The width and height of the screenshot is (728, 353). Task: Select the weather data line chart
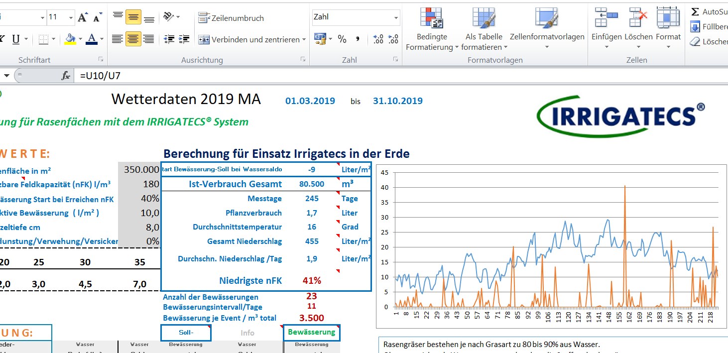coord(550,245)
